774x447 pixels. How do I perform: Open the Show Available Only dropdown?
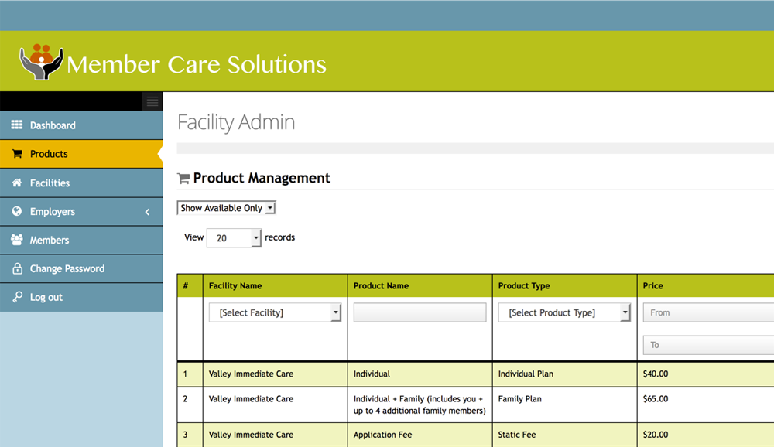tap(226, 208)
